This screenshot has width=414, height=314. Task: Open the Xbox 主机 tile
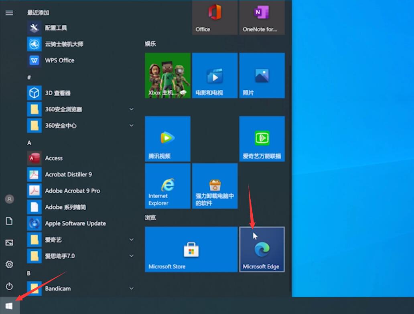[168, 75]
